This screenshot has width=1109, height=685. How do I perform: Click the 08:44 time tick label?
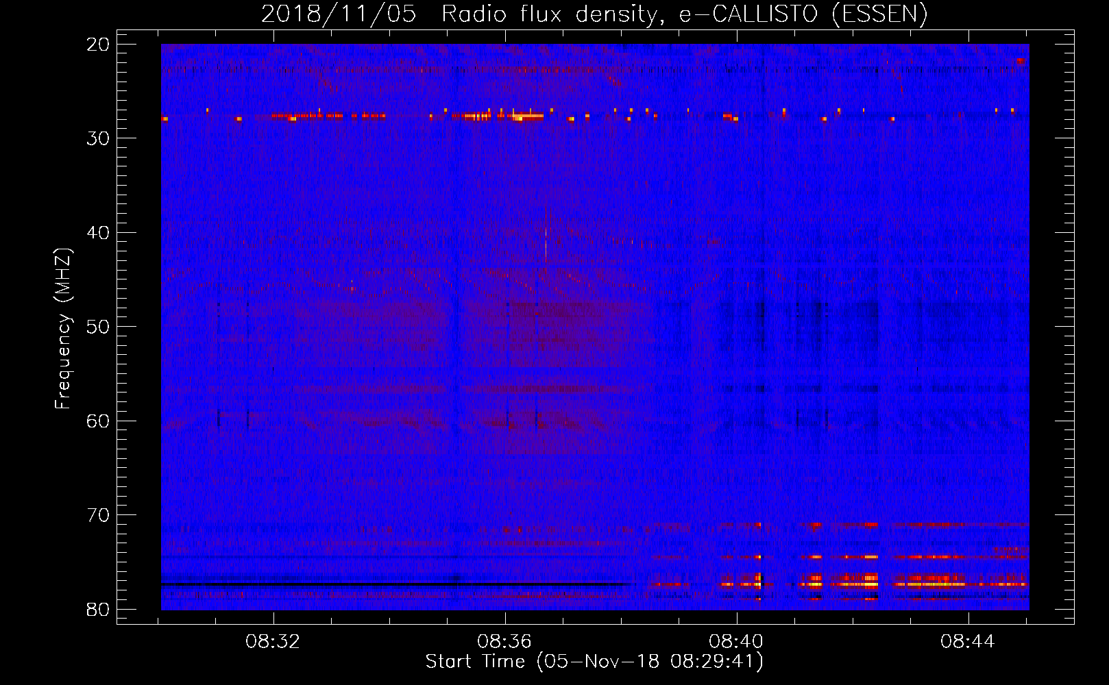click(968, 642)
